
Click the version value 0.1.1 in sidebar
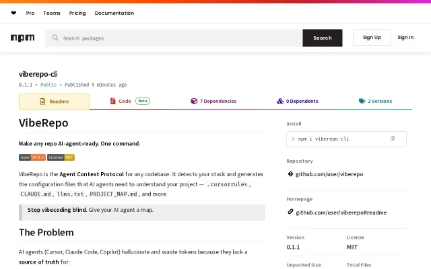point(293,247)
